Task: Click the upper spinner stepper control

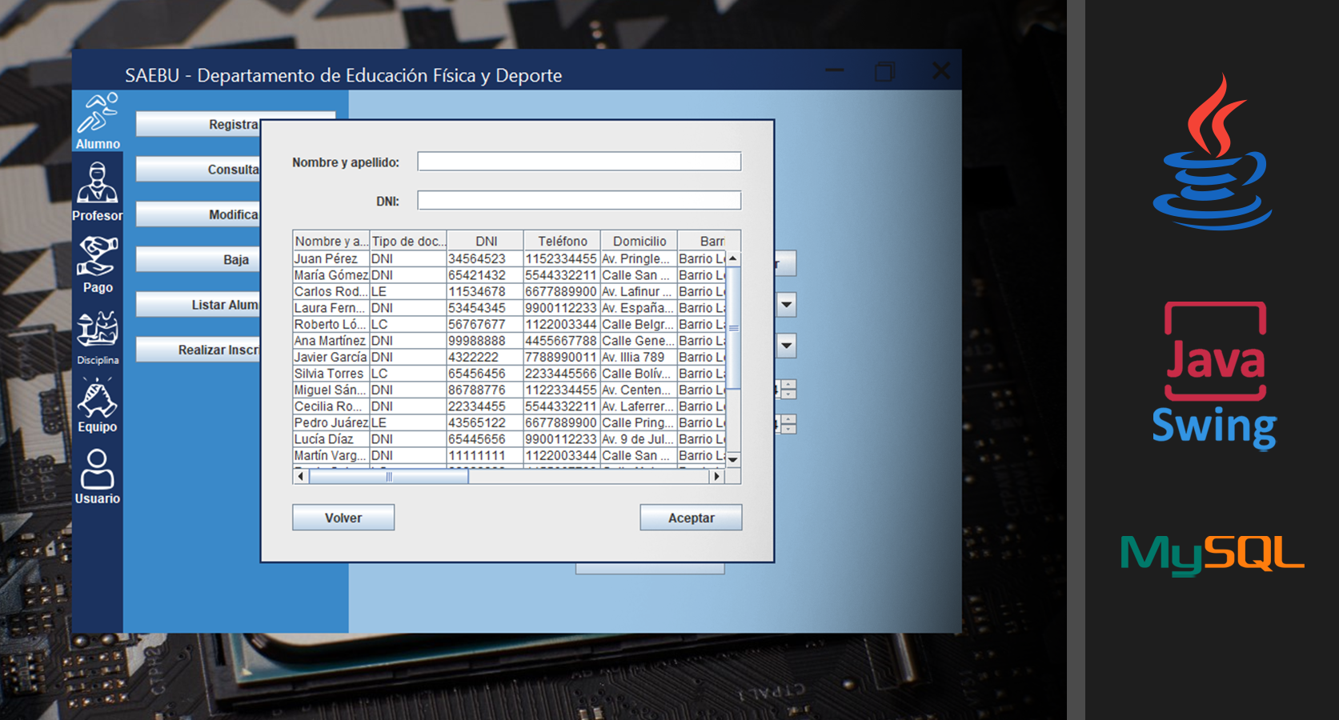Action: 788,390
